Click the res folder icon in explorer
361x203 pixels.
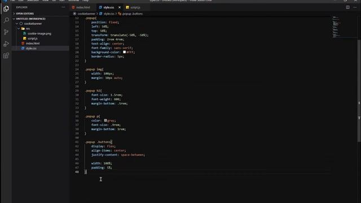(x=23, y=29)
